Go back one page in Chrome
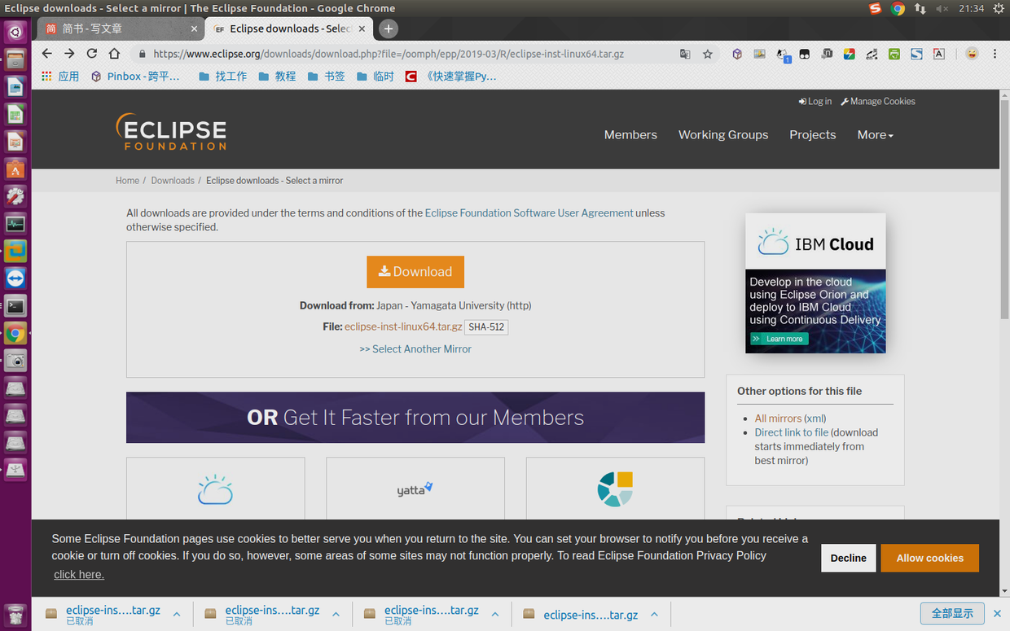 point(46,54)
